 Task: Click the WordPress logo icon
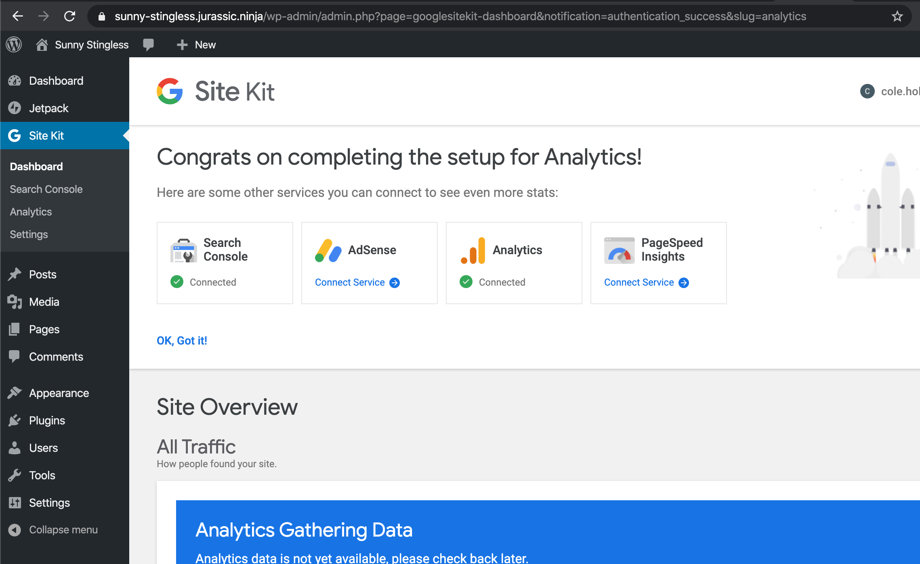click(x=14, y=44)
